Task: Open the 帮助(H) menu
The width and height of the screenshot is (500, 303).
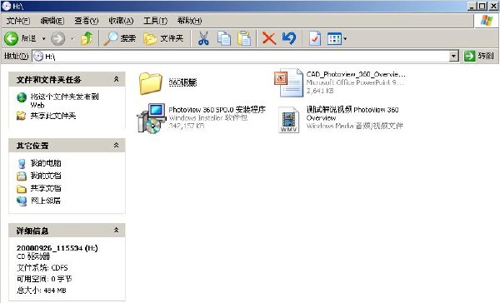Action: click(x=189, y=21)
